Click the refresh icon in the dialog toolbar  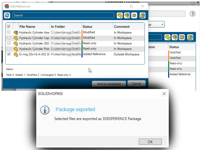[x=7, y=15]
